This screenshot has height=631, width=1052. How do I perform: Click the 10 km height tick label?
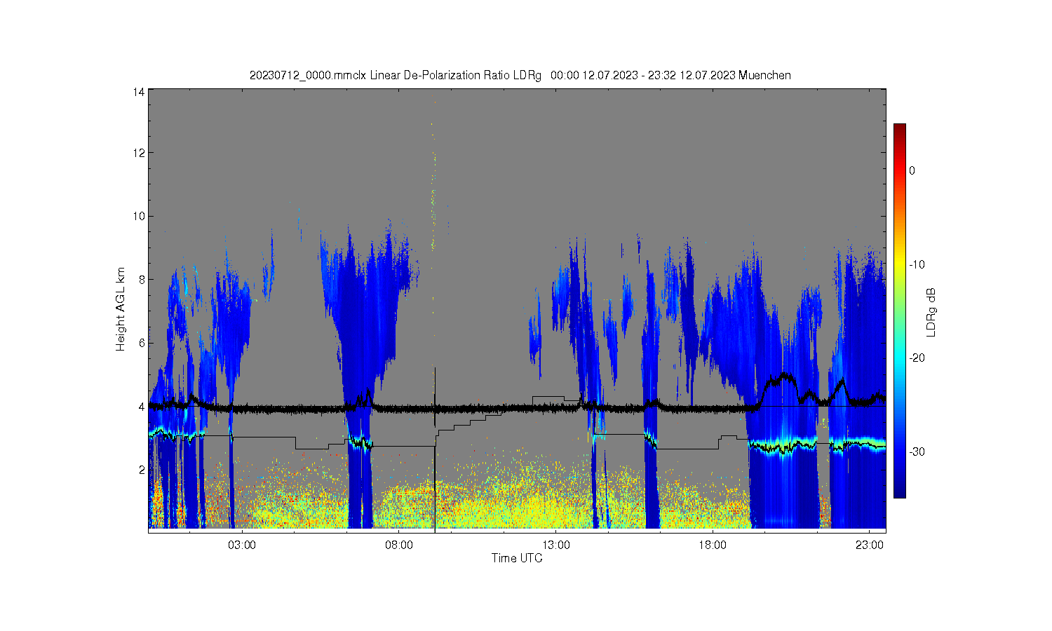tap(140, 216)
